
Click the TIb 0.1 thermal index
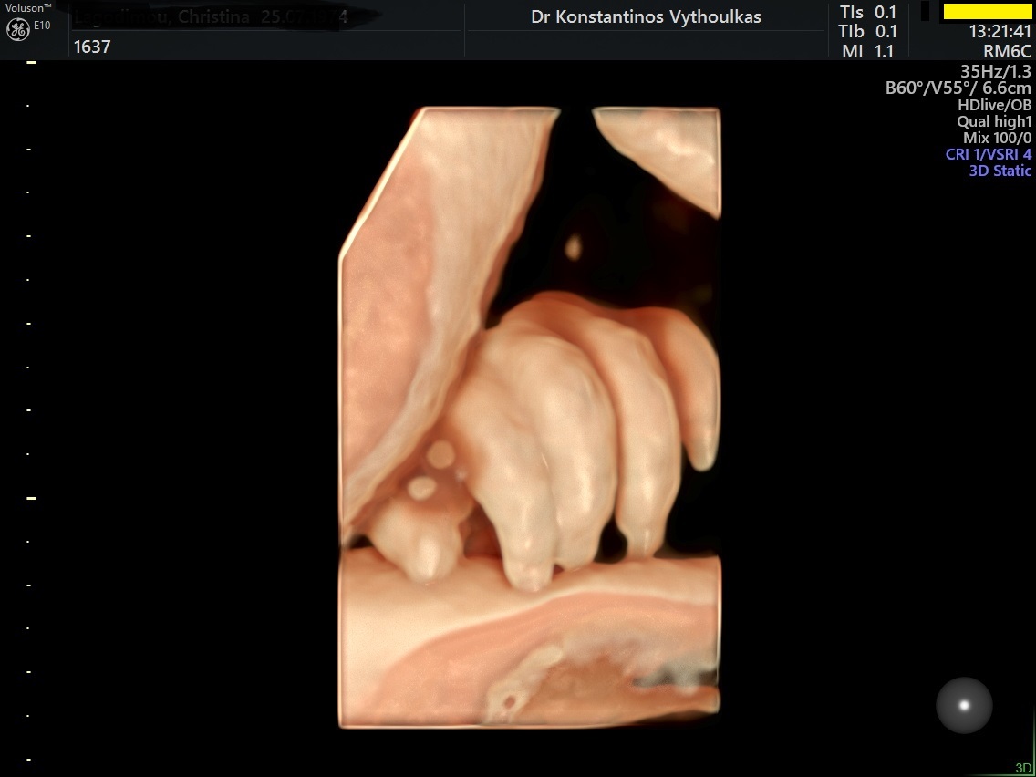click(x=868, y=32)
